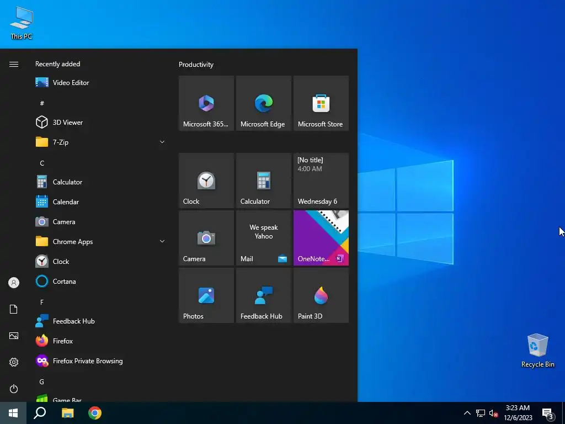Click the Recently added heading

pos(57,64)
